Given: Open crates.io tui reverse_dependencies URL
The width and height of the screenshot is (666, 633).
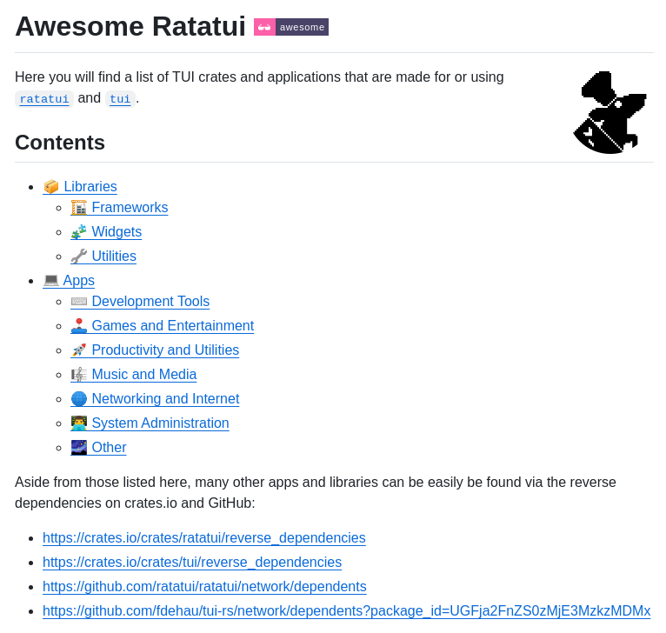Looking at the screenshot, I should (192, 562).
